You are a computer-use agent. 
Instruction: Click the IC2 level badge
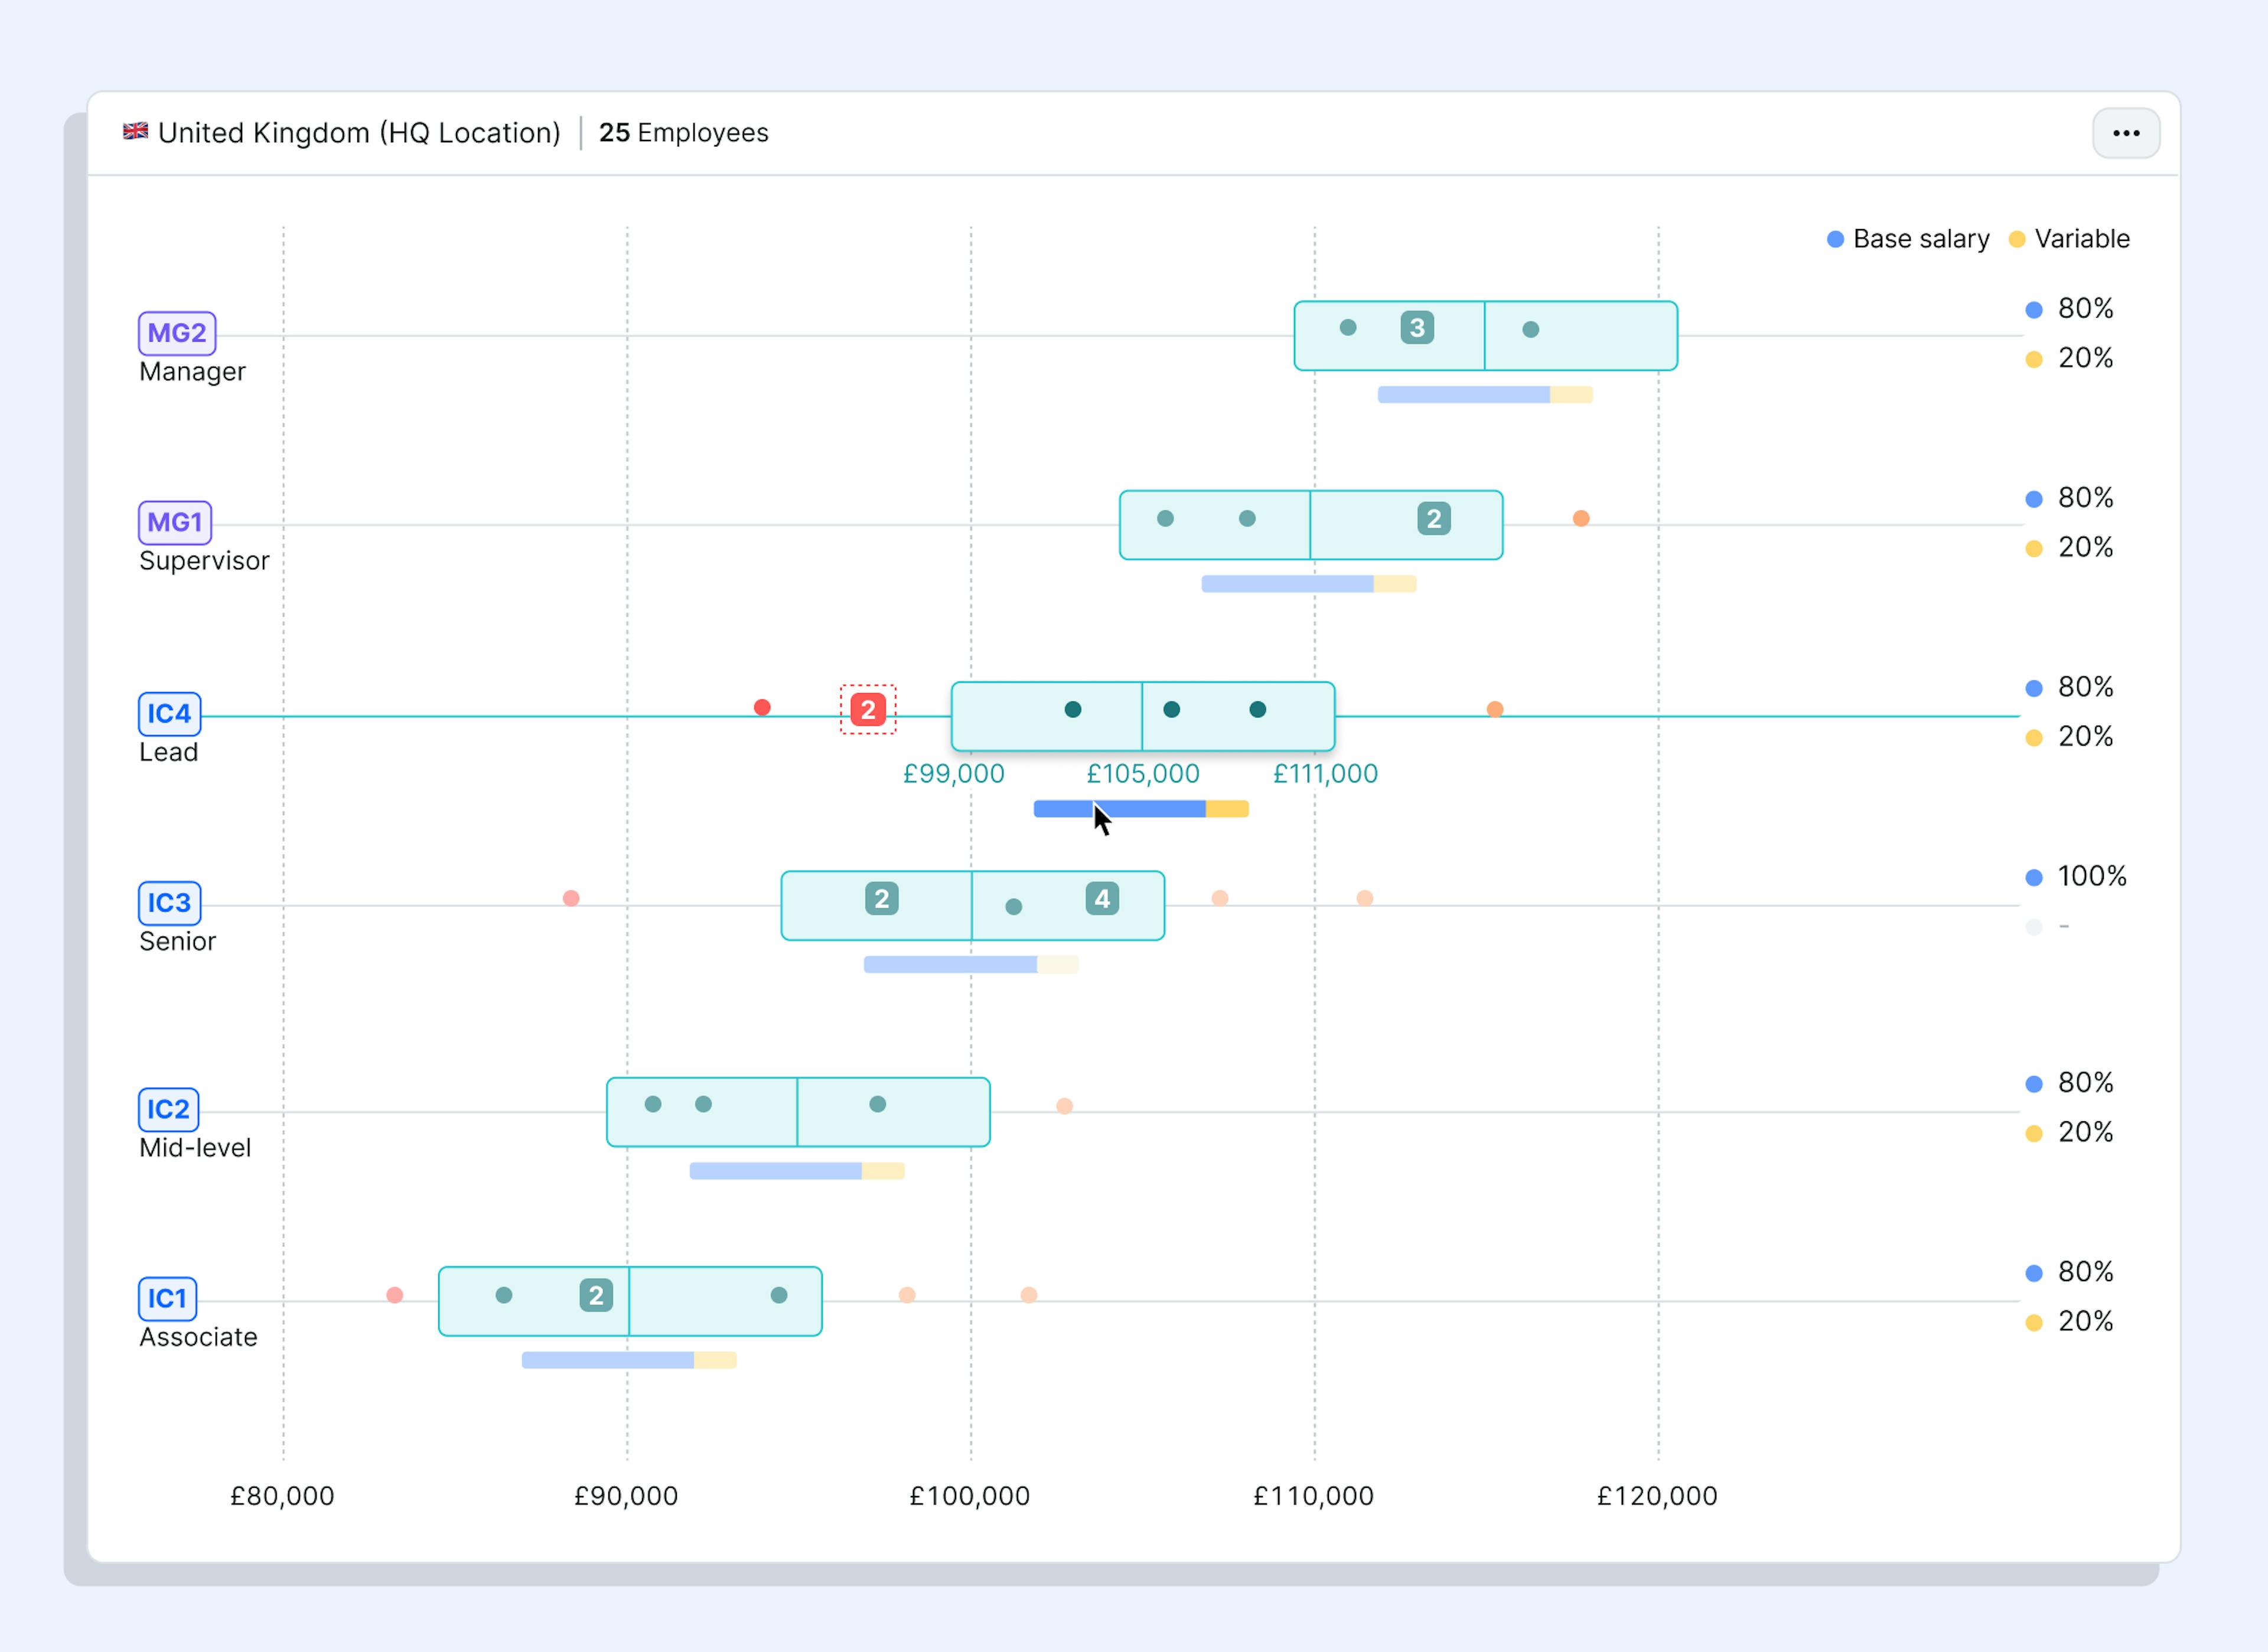167,1109
